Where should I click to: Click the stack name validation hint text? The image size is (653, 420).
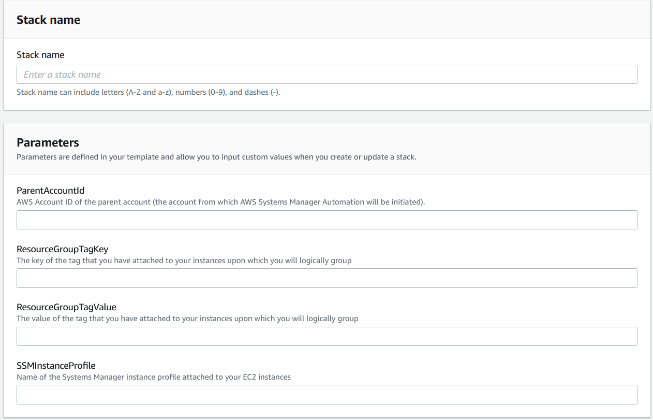[x=148, y=92]
